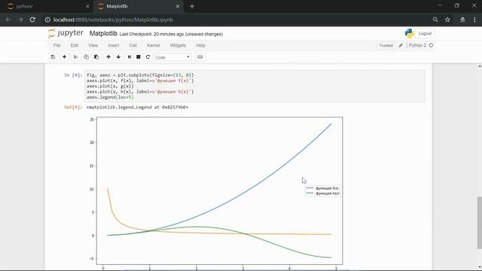The image size is (482, 271).
Task: Save notebook with the floppy disk icon
Action: click(x=53, y=57)
